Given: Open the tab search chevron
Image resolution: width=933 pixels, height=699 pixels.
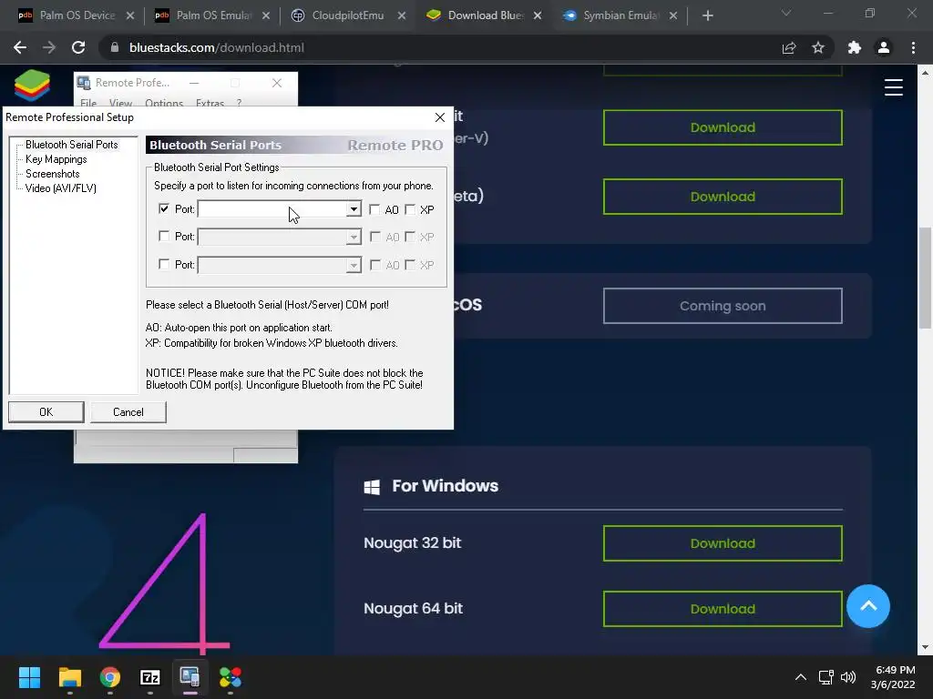Looking at the screenshot, I should [786, 13].
